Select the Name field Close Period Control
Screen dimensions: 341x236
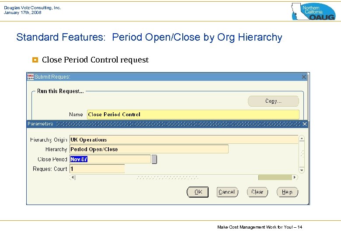point(193,115)
